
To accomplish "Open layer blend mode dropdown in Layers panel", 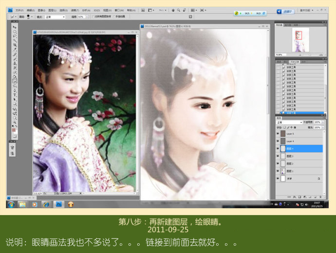I will coord(289,122).
